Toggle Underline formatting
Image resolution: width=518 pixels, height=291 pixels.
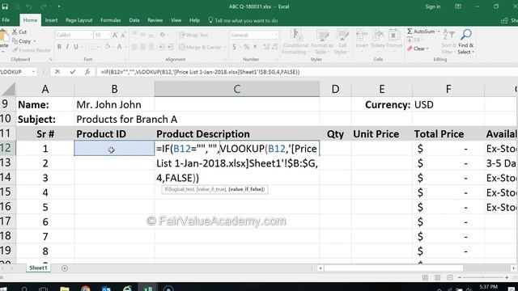point(75,47)
